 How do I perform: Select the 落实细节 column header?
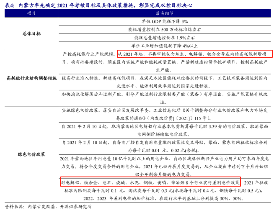pyautogui.click(x=165, y=13)
